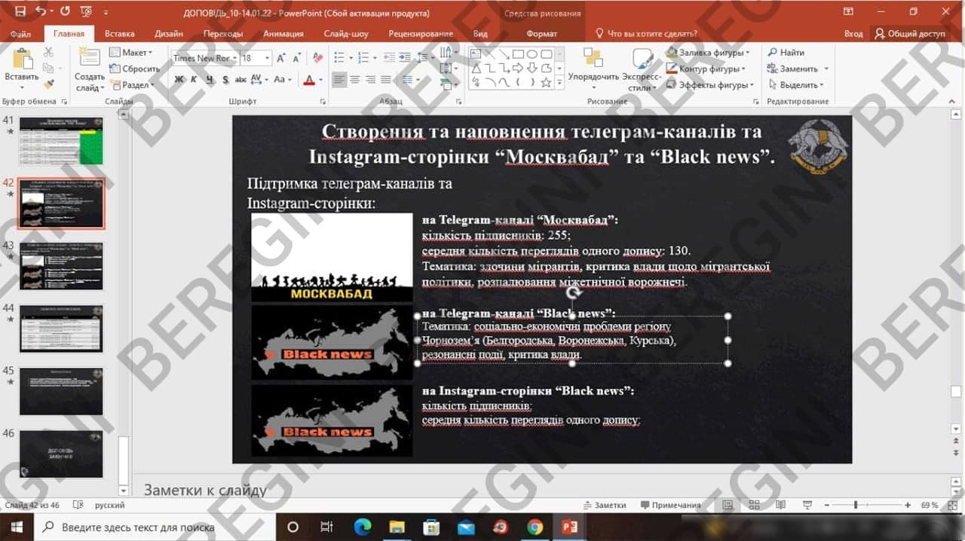Toggle center text alignment
This screenshot has height=541, width=965.
click(355, 79)
